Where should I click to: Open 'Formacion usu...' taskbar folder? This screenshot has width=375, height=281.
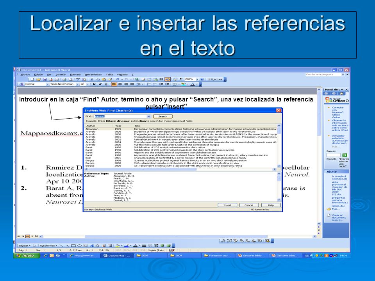(x=218, y=255)
